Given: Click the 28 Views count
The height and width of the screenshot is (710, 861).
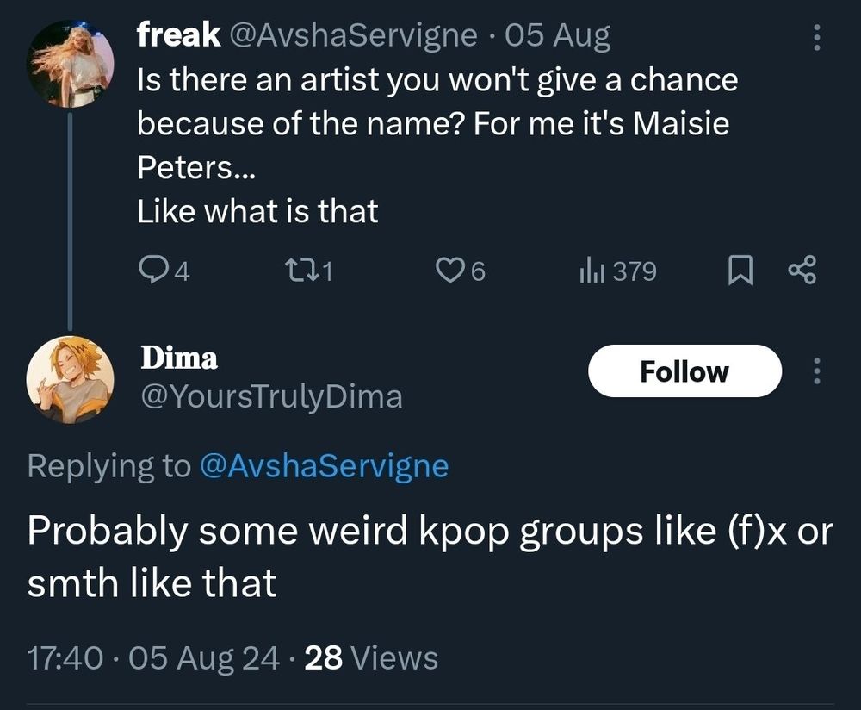Looking at the screenshot, I should (371, 658).
